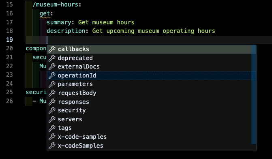Screen dimensions: 272x159
Task: Click the wrench icon beside security
Action: pos(52,110)
